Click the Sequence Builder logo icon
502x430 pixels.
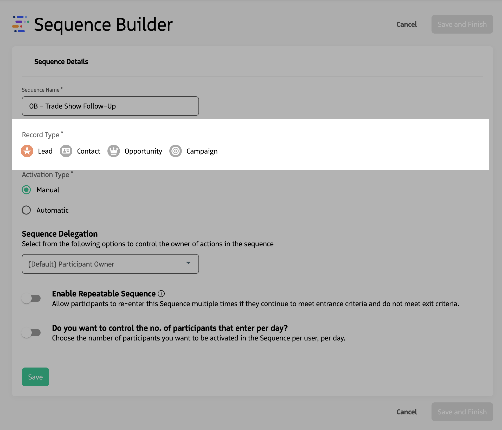coord(20,24)
